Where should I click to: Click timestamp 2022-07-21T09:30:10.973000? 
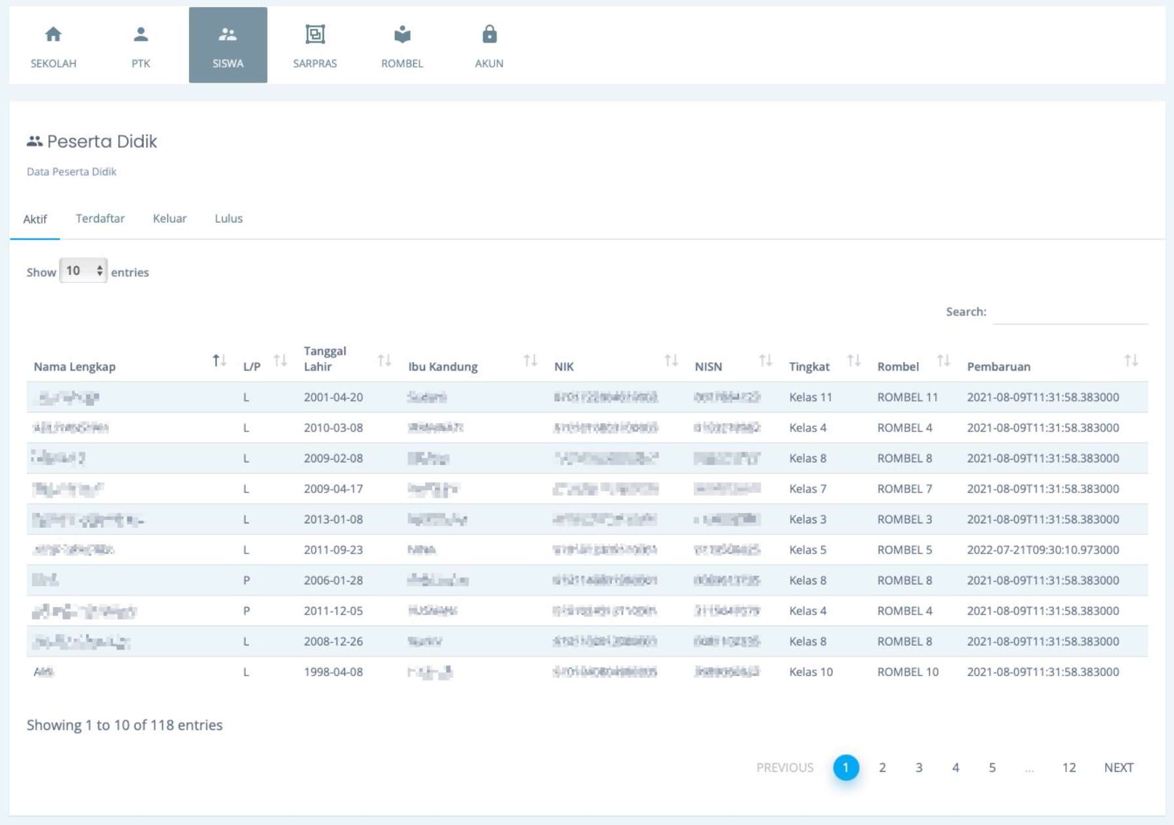[1043, 550]
